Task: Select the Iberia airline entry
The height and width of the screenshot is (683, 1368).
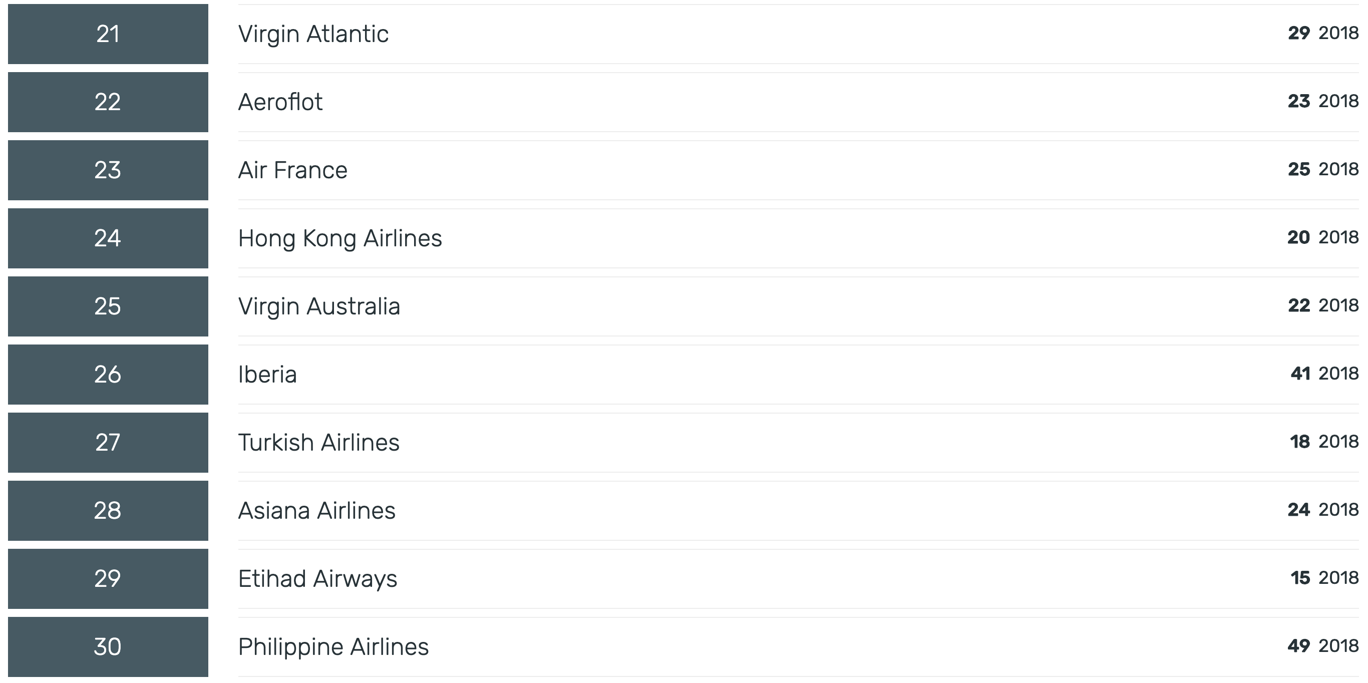Action: [x=267, y=375]
